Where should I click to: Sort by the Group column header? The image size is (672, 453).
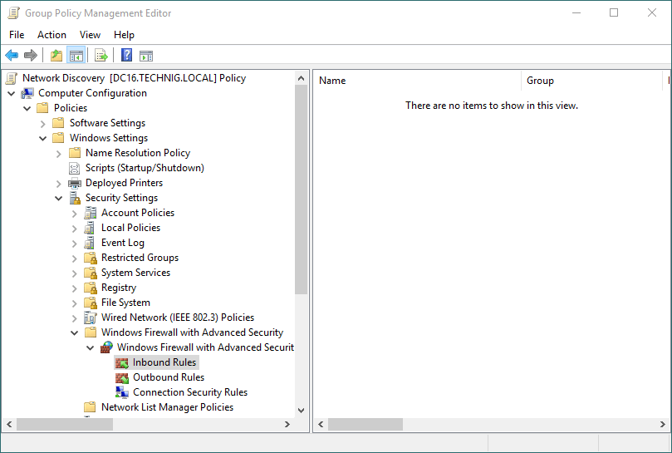592,81
